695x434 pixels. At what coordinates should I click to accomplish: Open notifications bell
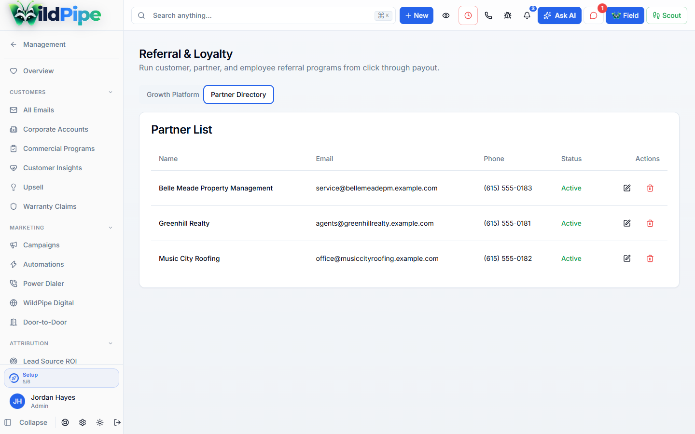click(x=527, y=15)
